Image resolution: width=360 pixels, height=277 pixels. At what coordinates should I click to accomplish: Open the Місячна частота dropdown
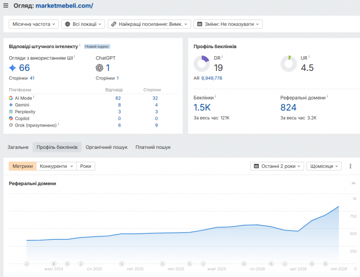click(34, 24)
